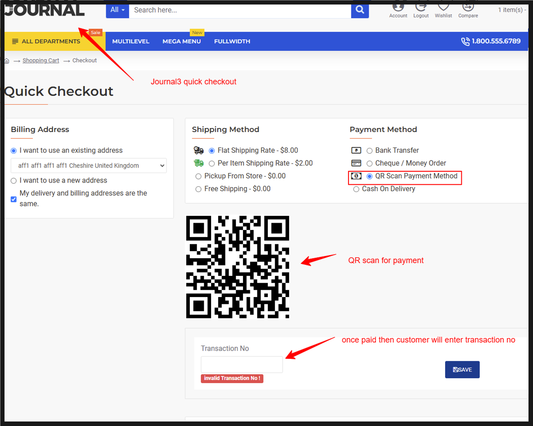Image resolution: width=533 pixels, height=426 pixels.
Task: Click in the Search here field
Action: [x=240, y=10]
